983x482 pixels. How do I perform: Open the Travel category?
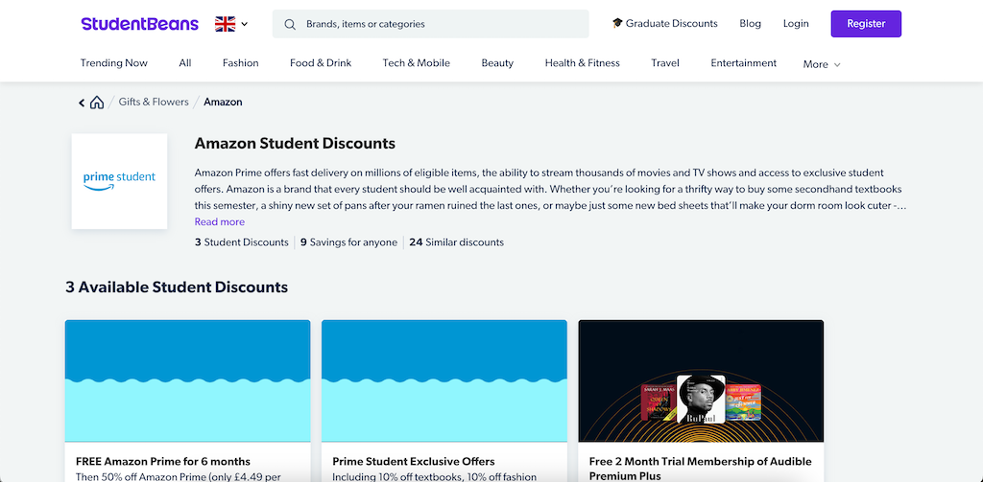(x=665, y=62)
